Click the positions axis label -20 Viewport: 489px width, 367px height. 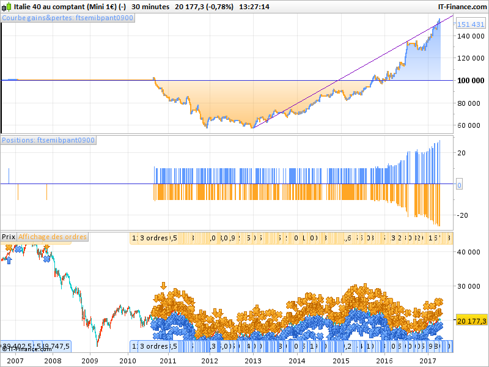tap(462, 215)
